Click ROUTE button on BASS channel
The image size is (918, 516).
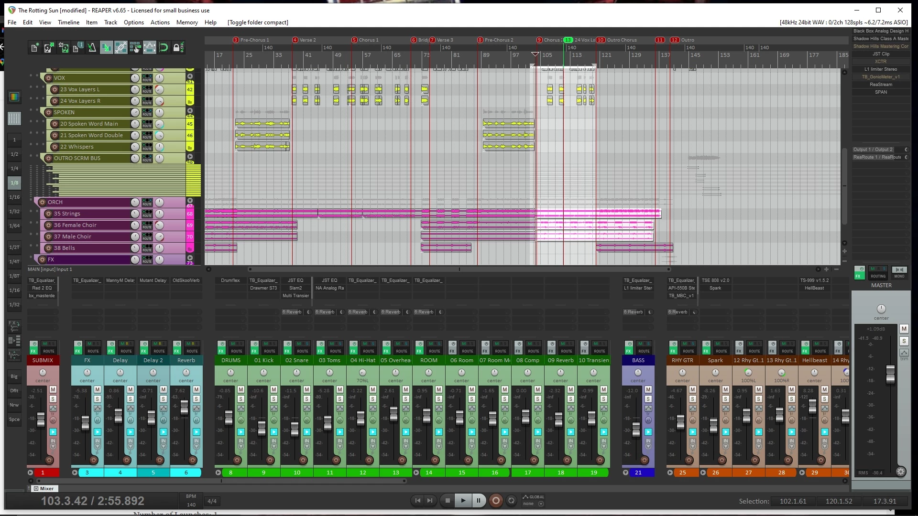[644, 351]
